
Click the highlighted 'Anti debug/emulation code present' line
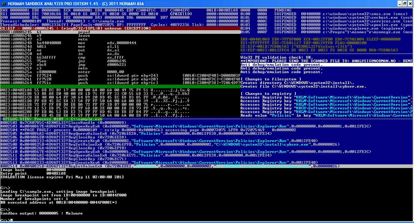(x=327, y=65)
